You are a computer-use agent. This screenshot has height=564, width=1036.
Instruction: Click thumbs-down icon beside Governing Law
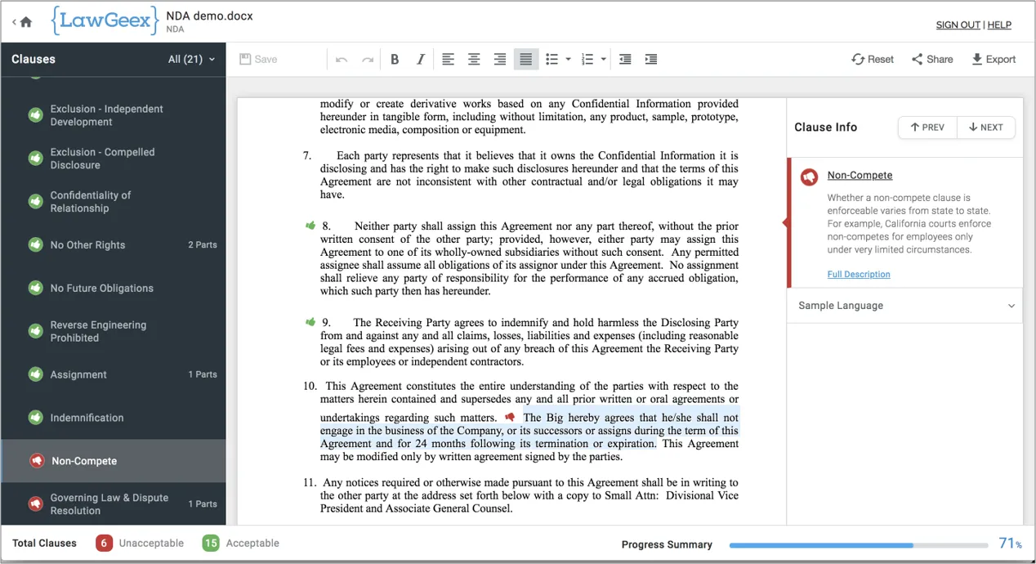tap(36, 504)
